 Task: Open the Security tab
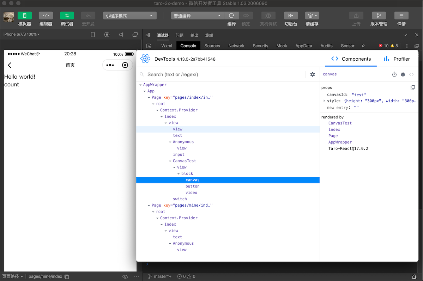tap(260, 46)
